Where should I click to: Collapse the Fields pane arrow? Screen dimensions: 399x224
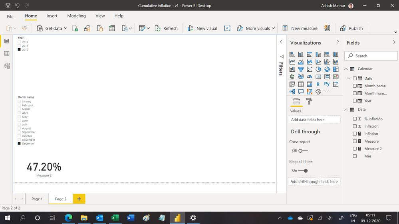point(394,42)
